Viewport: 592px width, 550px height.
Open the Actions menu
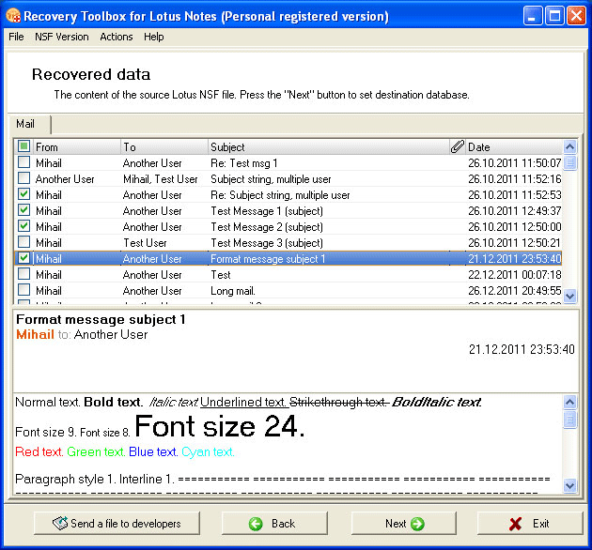tap(117, 37)
